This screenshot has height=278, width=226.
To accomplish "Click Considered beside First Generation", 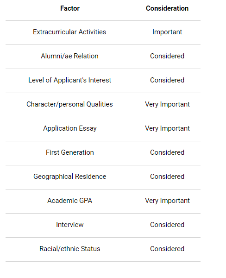I will (167, 152).
